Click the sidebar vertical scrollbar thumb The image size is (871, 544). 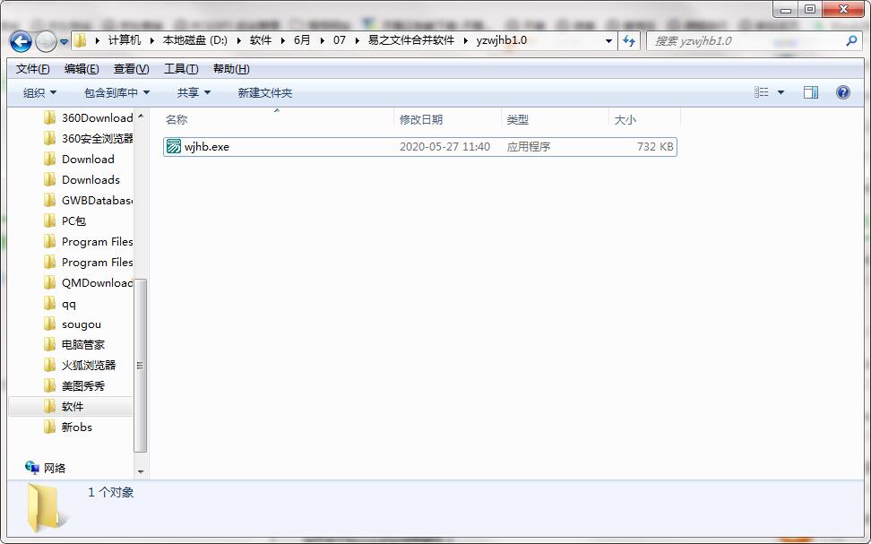[x=140, y=365]
